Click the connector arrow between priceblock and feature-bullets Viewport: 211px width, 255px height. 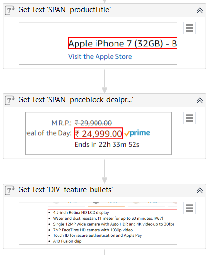[x=104, y=171]
